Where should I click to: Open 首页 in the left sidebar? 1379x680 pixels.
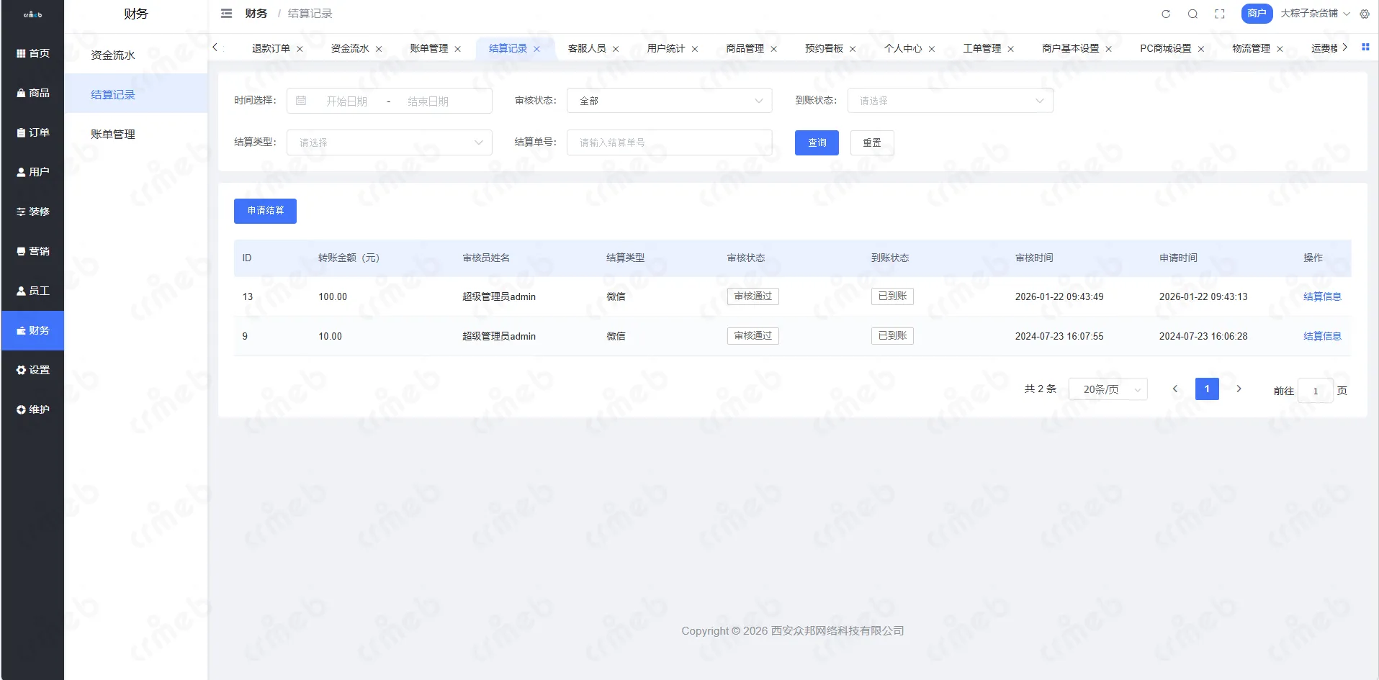pos(32,53)
